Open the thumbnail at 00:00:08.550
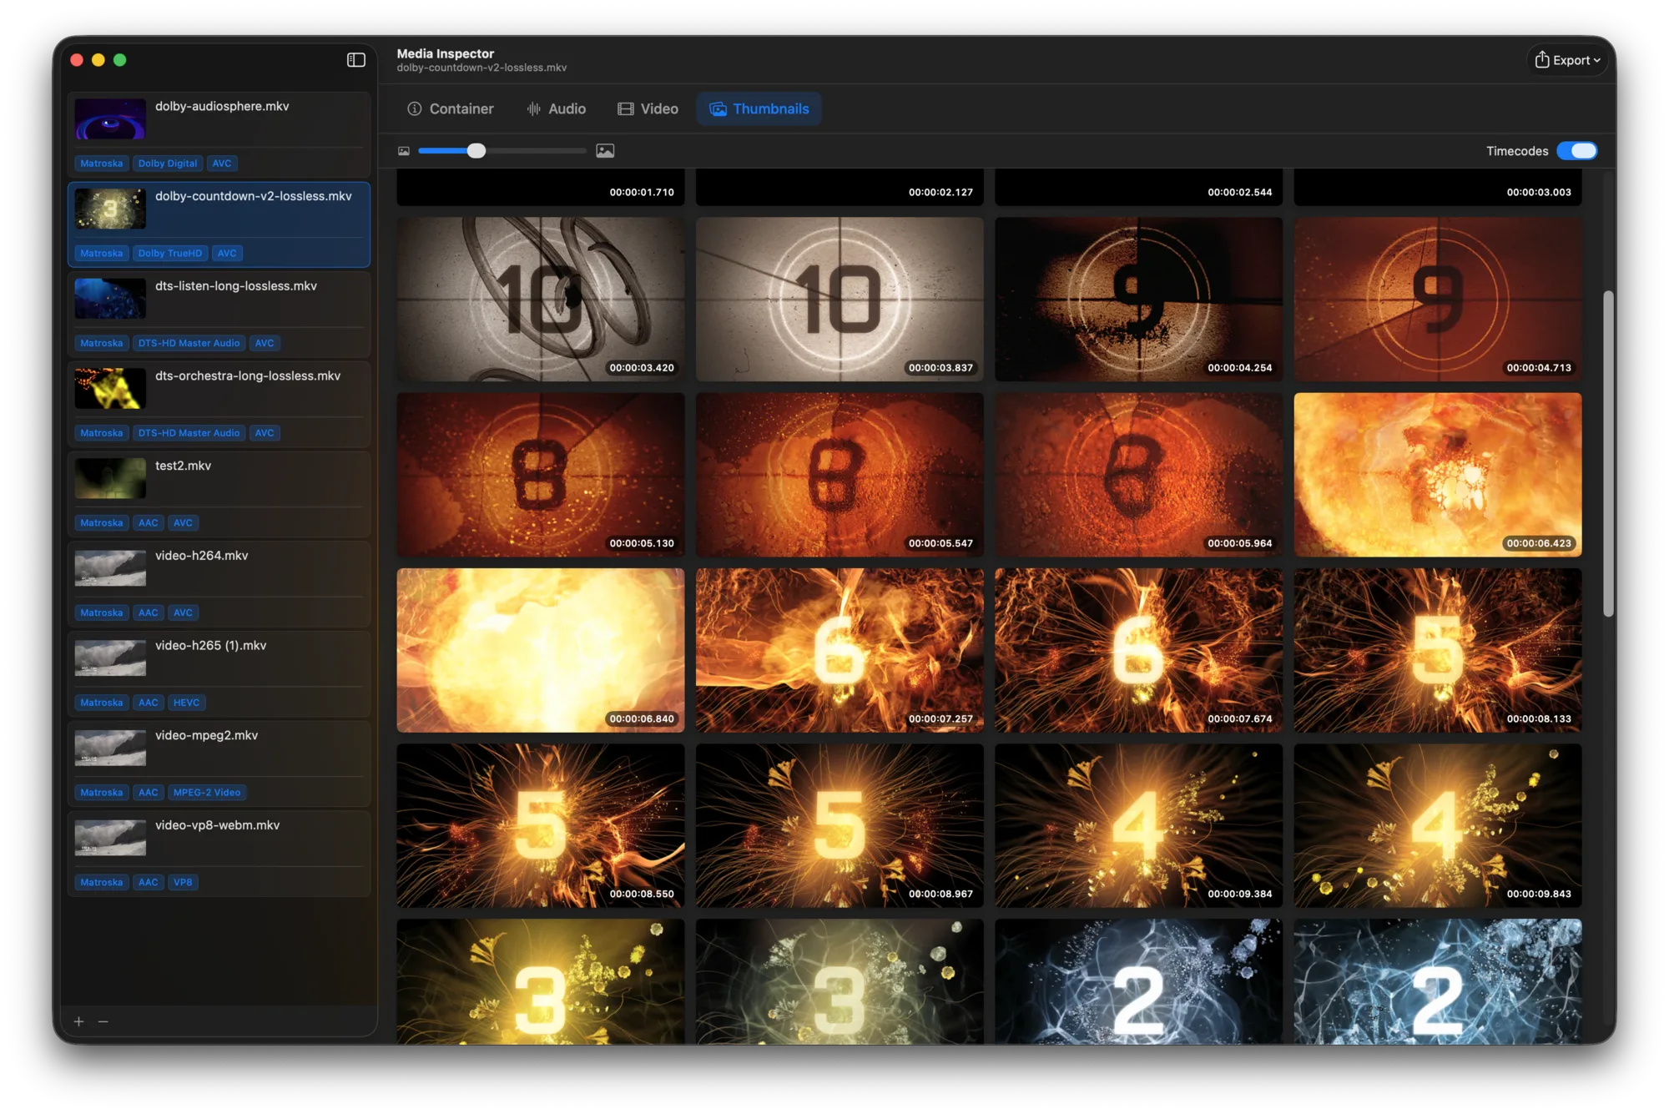Image resolution: width=1669 pixels, height=1114 pixels. point(541,826)
